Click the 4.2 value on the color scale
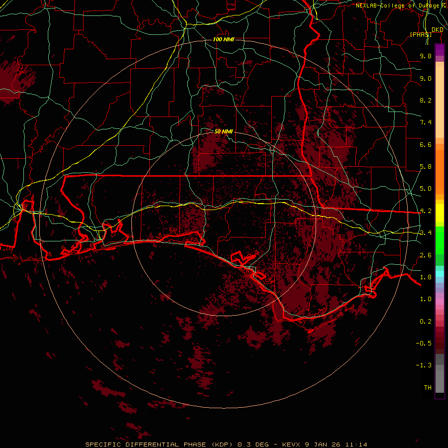Viewport: 448px width, 448px height. point(426,211)
